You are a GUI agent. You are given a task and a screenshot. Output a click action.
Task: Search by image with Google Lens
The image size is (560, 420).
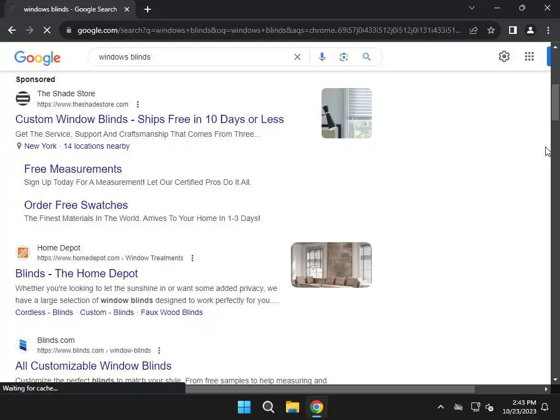[x=343, y=57]
